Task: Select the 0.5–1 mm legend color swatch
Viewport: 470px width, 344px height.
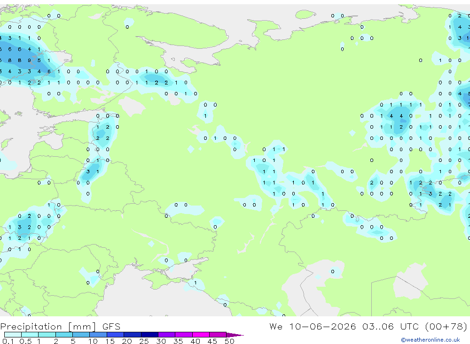Action: coord(30,335)
